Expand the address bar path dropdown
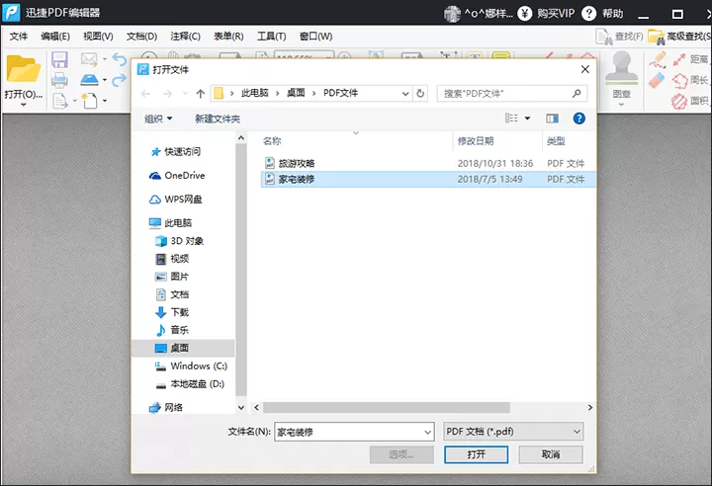 405,94
